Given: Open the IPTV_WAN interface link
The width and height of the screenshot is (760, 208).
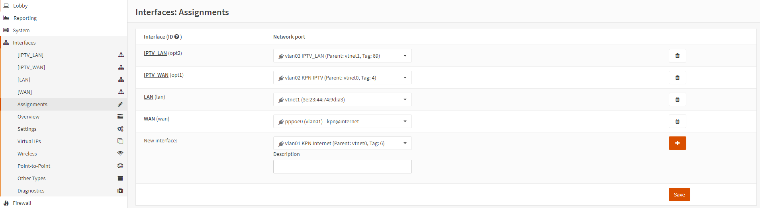Looking at the screenshot, I should pyautogui.click(x=156, y=75).
